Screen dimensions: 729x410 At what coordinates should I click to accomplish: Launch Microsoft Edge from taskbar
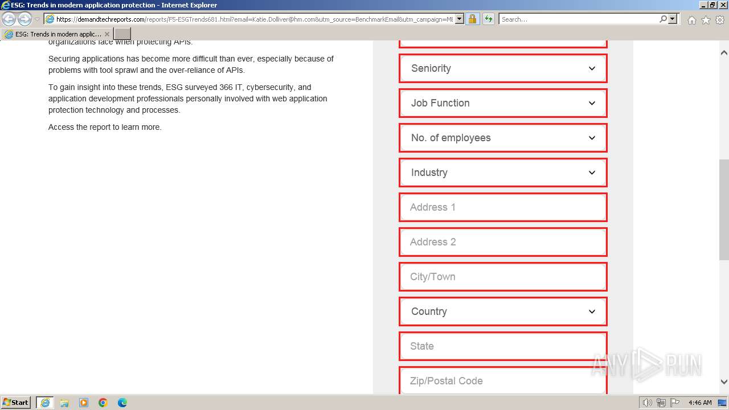coord(122,403)
